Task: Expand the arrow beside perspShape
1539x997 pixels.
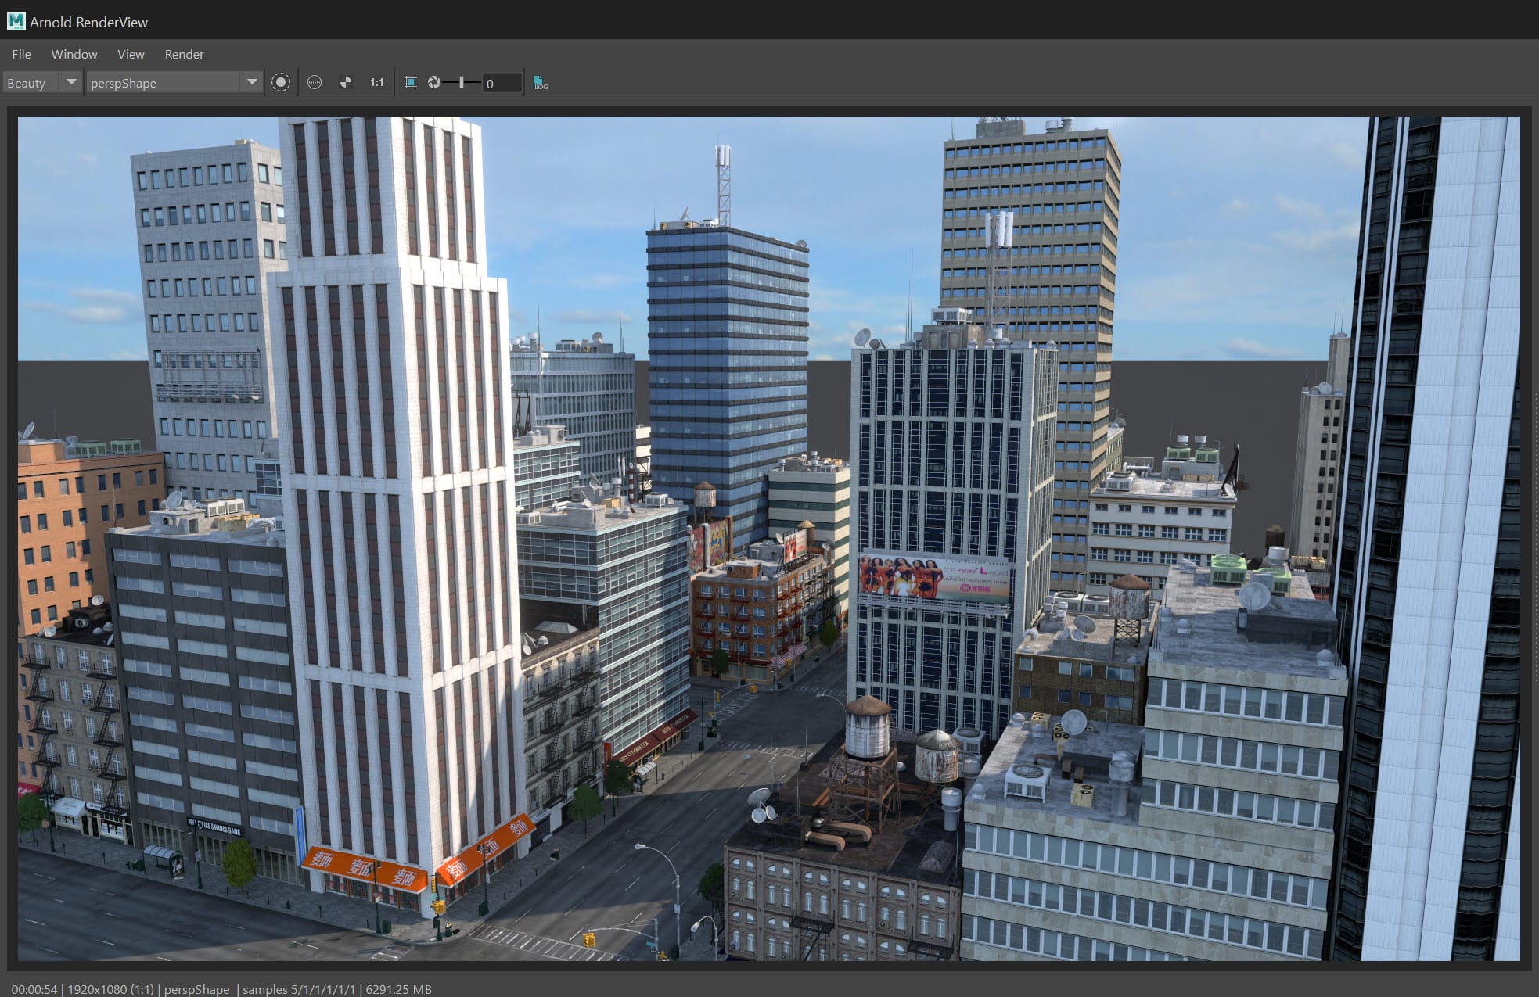Action: [251, 82]
